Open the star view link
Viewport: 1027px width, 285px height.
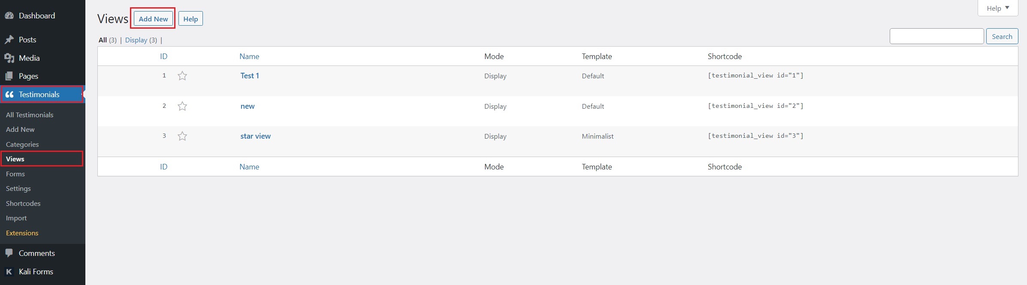255,136
